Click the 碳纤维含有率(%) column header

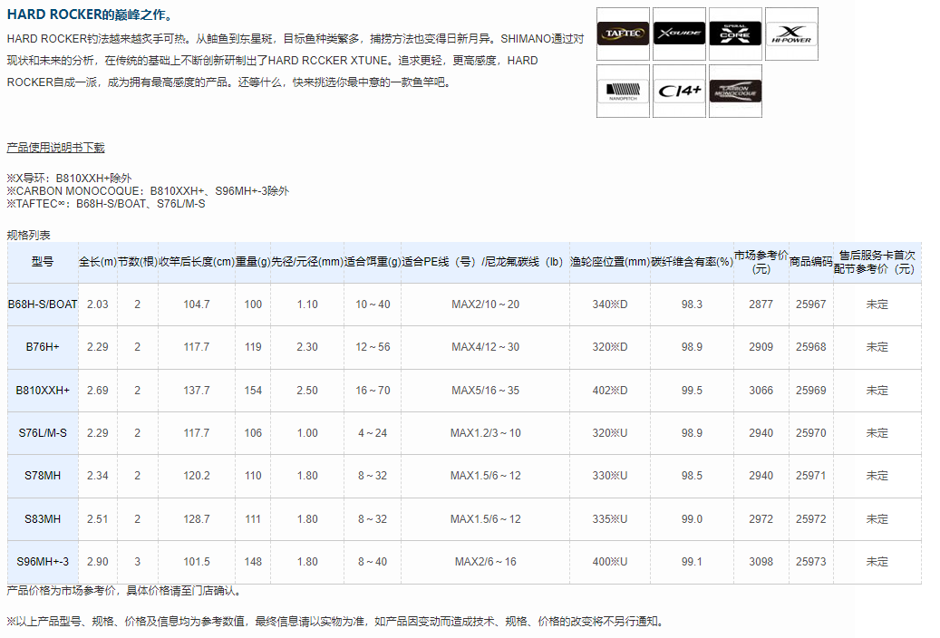[x=692, y=262]
